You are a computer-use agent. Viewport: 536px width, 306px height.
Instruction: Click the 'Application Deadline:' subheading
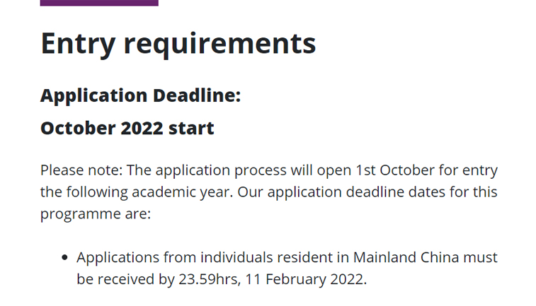pos(140,95)
